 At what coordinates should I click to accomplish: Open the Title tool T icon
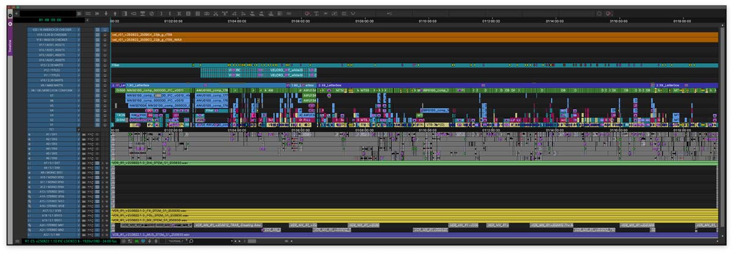pyautogui.click(x=317, y=13)
